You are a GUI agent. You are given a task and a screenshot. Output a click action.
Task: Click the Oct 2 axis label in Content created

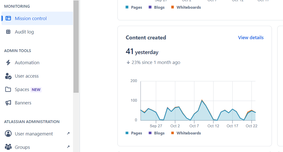tap(175, 126)
